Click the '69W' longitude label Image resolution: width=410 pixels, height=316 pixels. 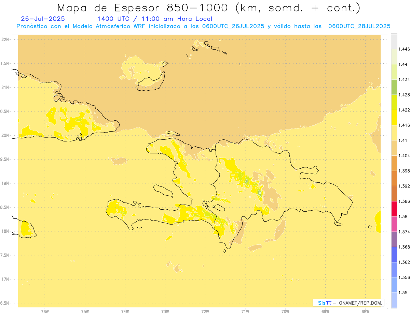[325, 312]
